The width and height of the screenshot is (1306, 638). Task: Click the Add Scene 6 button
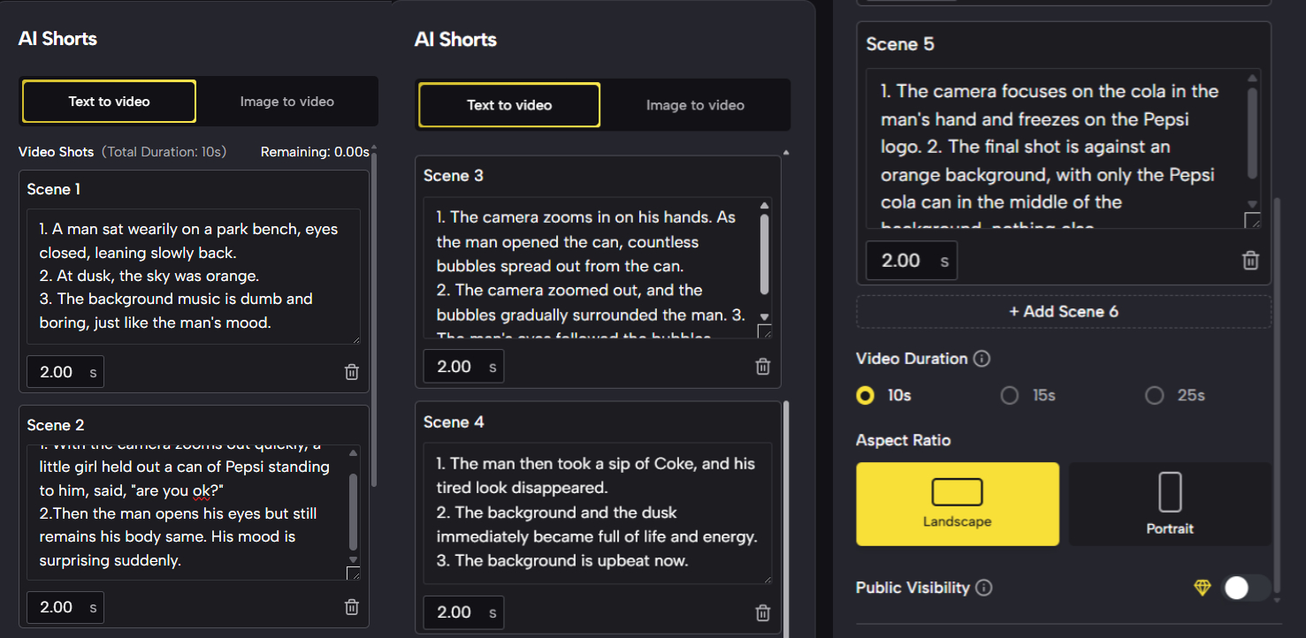pos(1063,312)
